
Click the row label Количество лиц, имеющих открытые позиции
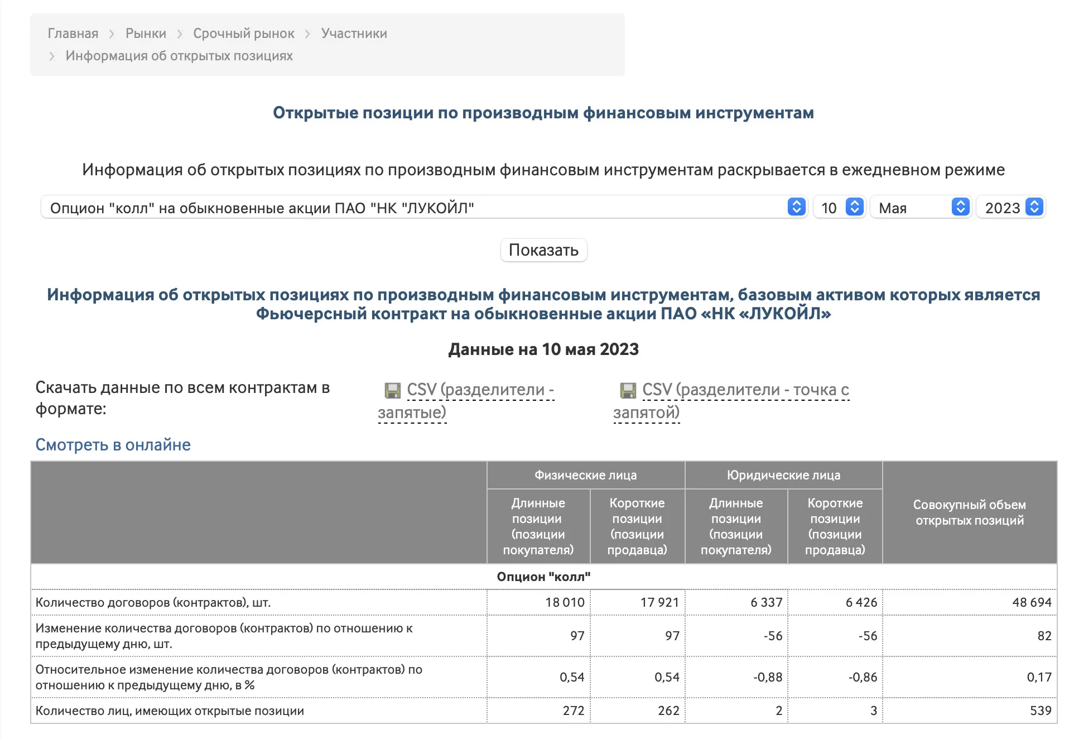(170, 711)
